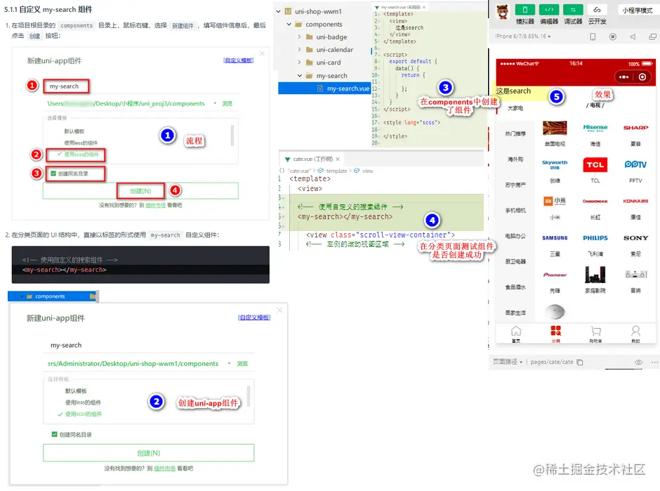The width and height of the screenshot is (660, 491).
Task: Click the phone device icon in simulator toolbar
Action: (x=593, y=37)
